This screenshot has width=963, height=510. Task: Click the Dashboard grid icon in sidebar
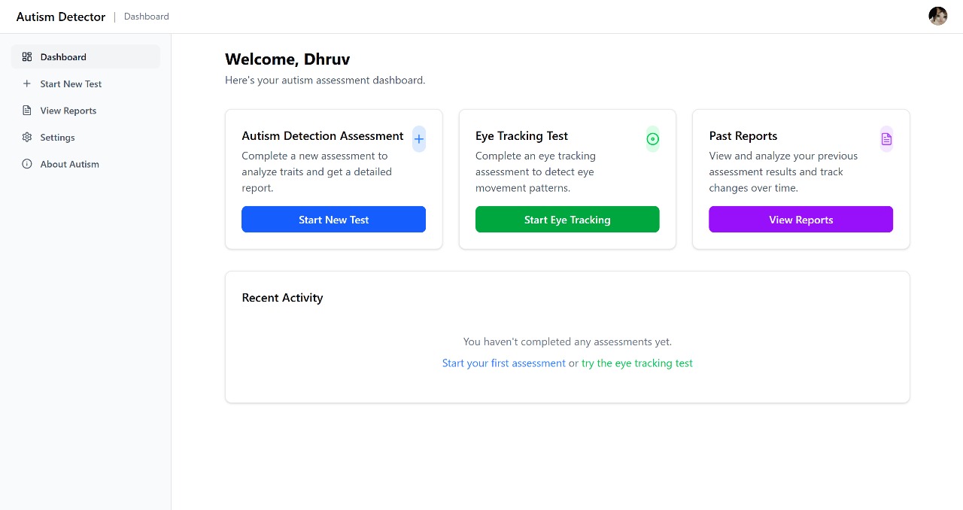click(x=27, y=57)
